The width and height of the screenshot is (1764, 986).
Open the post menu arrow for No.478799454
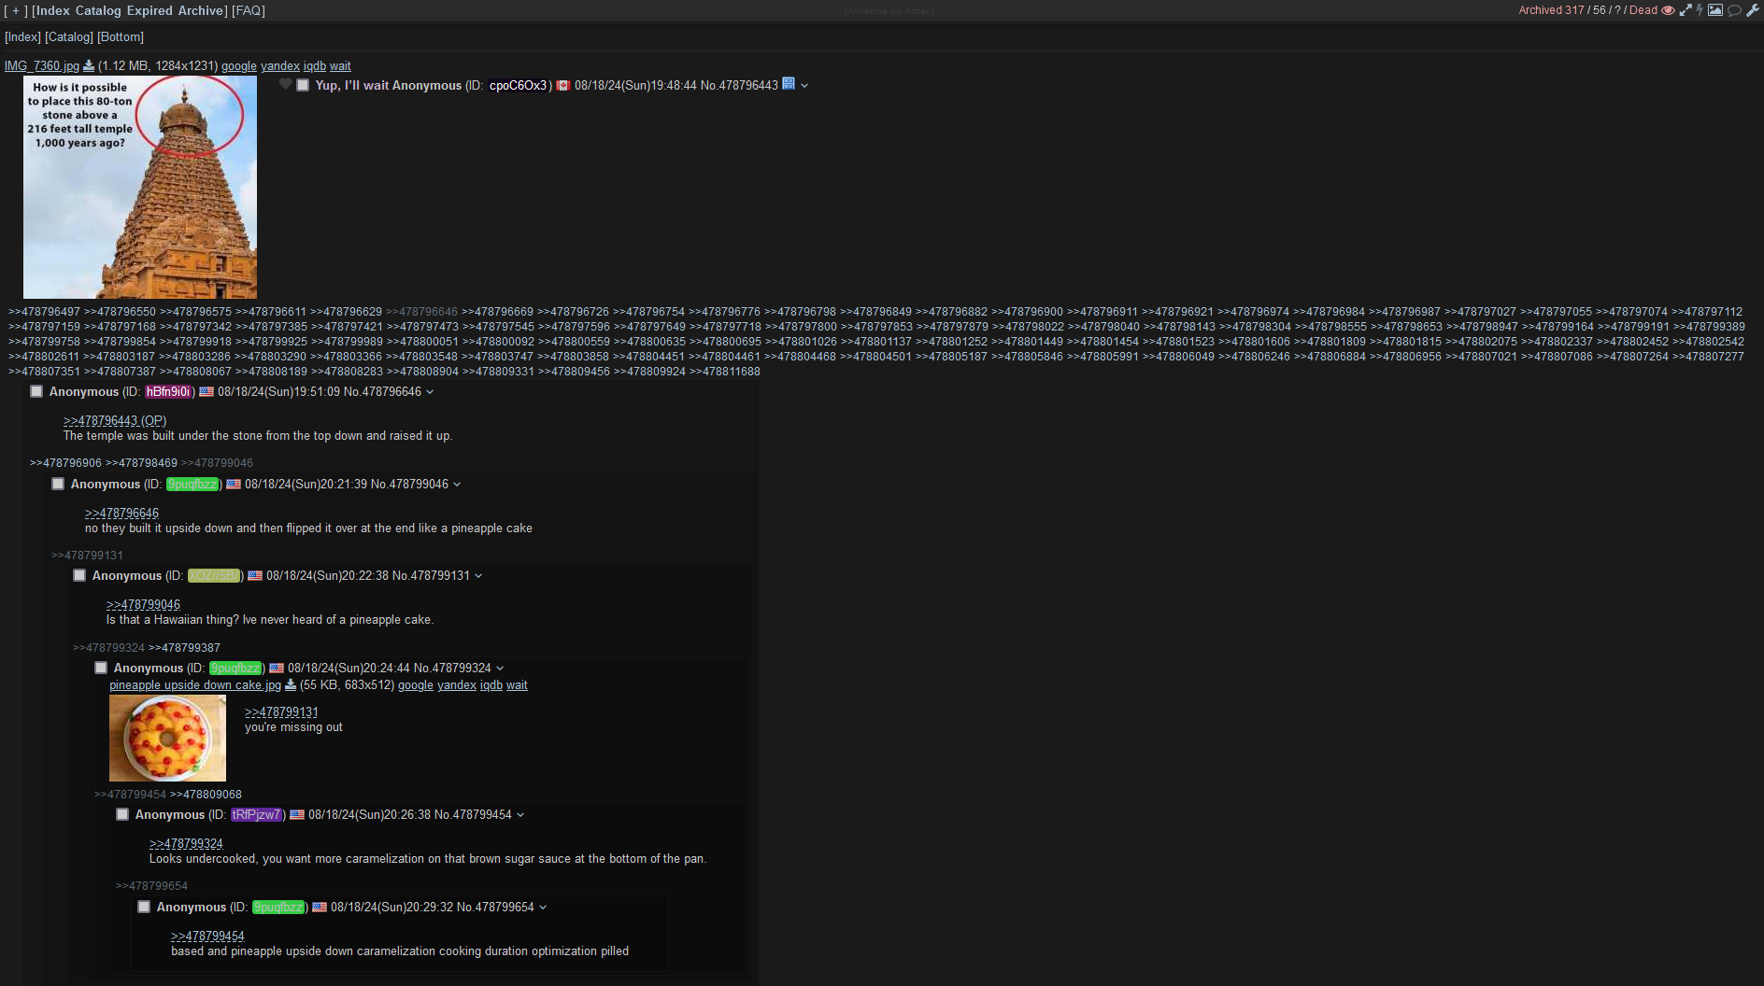tap(520, 814)
